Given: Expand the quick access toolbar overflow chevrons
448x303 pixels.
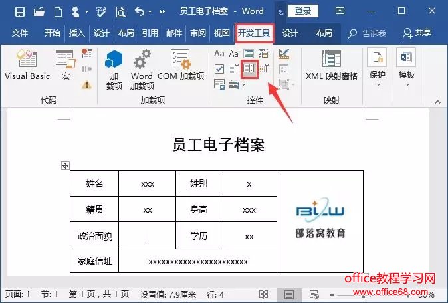Looking at the screenshot, I should (x=162, y=12).
